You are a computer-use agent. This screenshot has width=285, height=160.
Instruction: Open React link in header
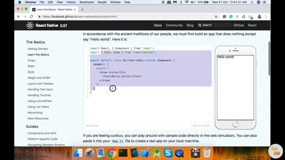click(x=252, y=25)
